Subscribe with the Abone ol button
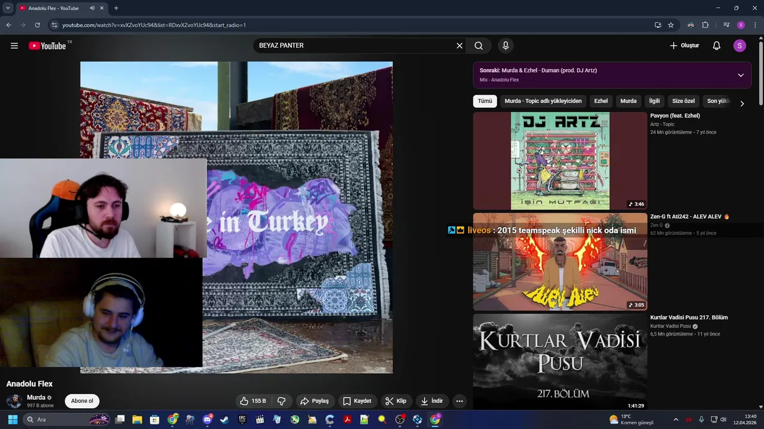The width and height of the screenshot is (764, 429). pos(82,401)
